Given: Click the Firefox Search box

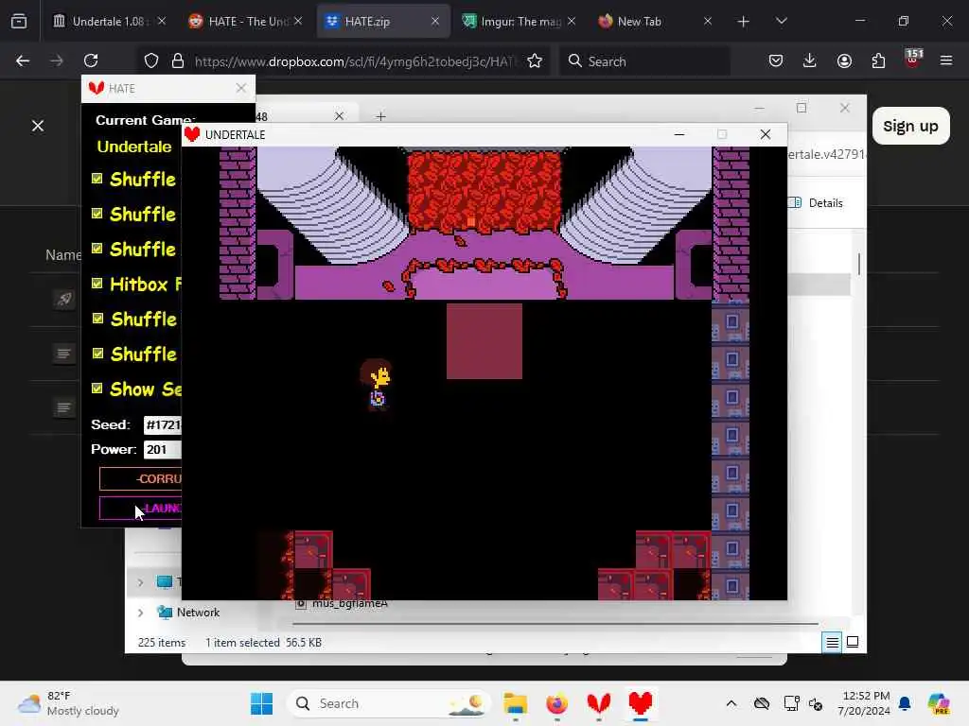Looking at the screenshot, I should coord(644,60).
